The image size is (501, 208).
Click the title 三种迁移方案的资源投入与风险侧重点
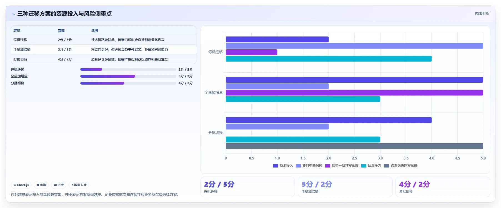[64, 14]
